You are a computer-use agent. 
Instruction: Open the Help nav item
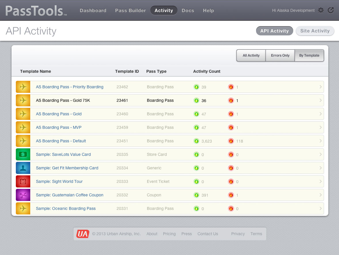pyautogui.click(x=209, y=10)
